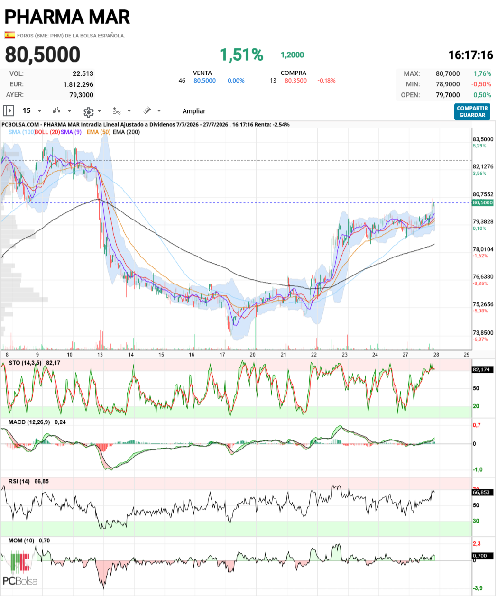Click the EMA (50) indicator label

pos(99,132)
